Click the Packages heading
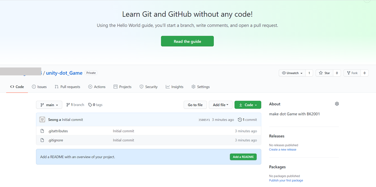The image size is (376, 187). click(x=278, y=167)
